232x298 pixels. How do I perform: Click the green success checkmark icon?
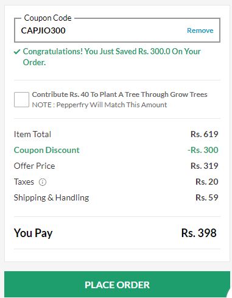click(17, 52)
